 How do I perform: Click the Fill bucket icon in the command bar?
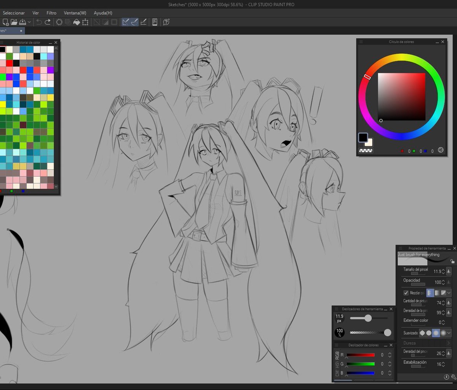coord(77,22)
